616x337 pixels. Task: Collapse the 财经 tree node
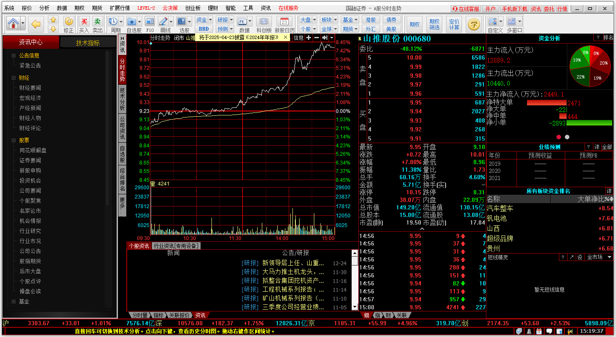[13, 78]
